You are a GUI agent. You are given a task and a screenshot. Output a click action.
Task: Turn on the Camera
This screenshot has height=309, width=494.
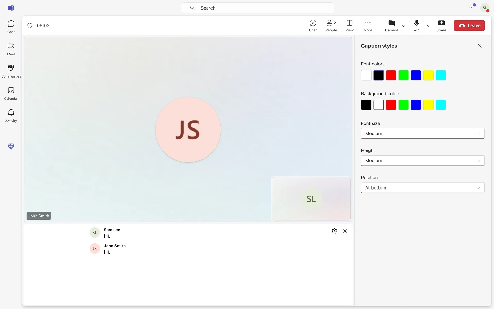(x=391, y=25)
